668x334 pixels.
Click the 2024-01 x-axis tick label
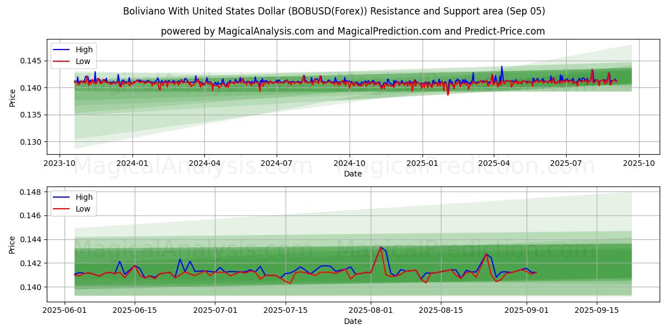click(132, 163)
